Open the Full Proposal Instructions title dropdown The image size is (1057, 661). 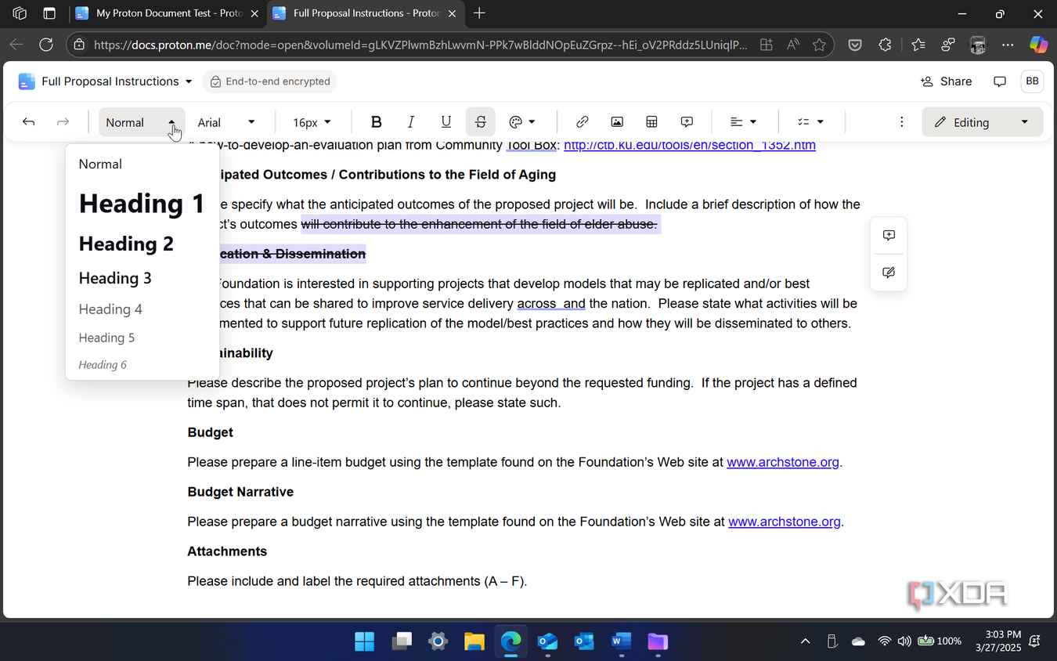click(x=116, y=81)
